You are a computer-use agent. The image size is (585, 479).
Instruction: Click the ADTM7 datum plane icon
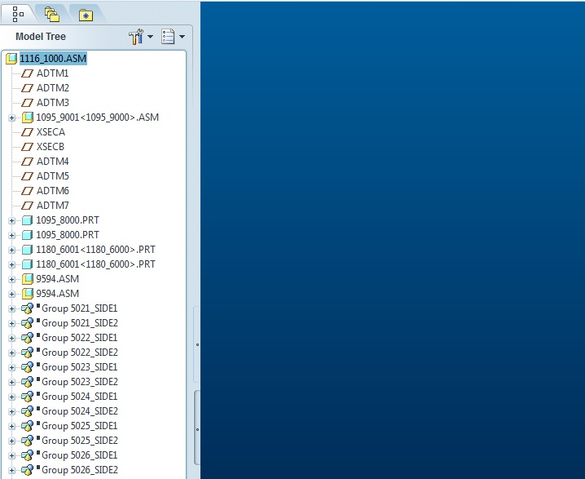click(x=27, y=206)
